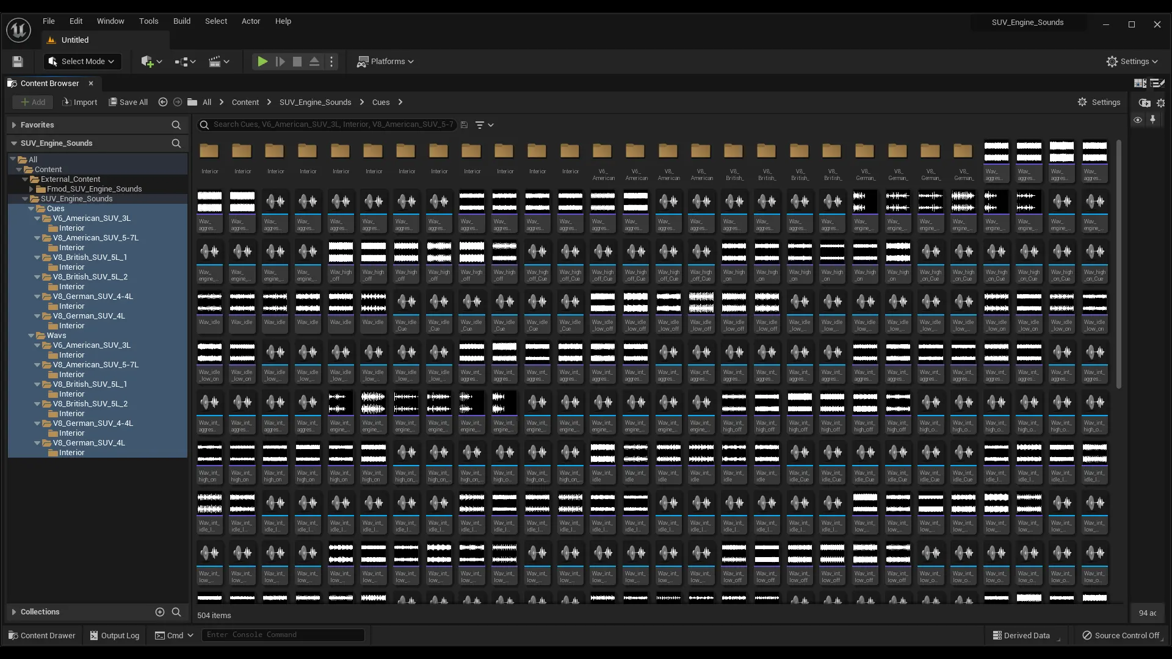Open the Build menu
The width and height of the screenshot is (1172, 659).
182,21
